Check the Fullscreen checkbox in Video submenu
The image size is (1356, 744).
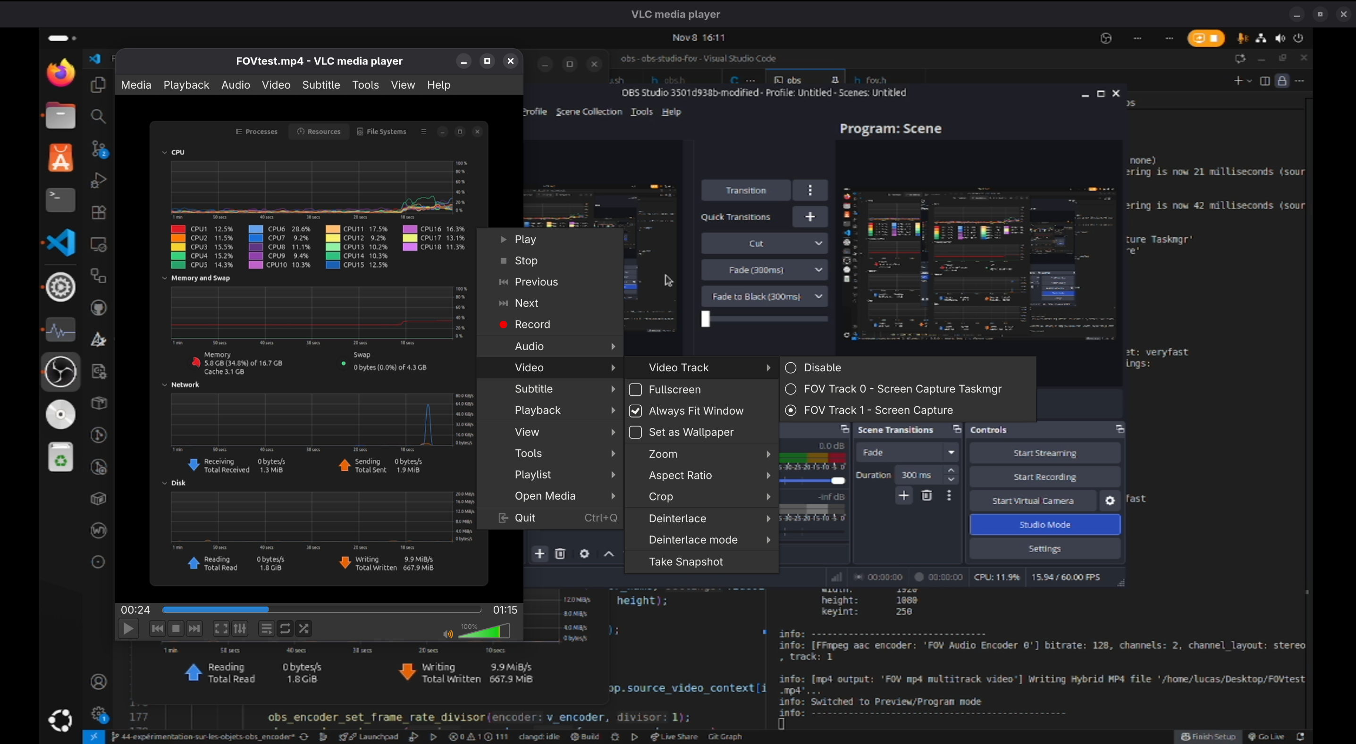click(x=635, y=390)
